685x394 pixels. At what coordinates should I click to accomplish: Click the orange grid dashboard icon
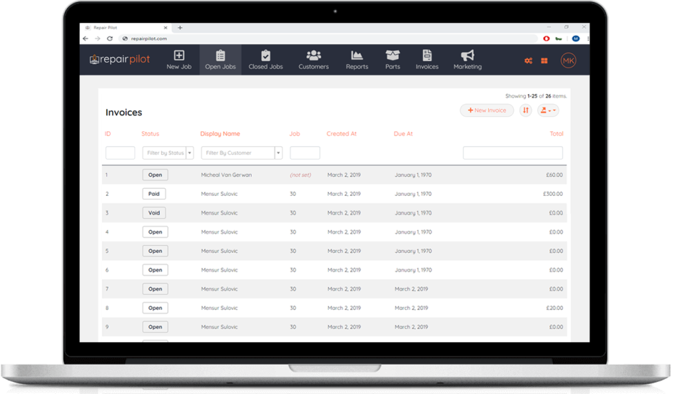(x=544, y=61)
